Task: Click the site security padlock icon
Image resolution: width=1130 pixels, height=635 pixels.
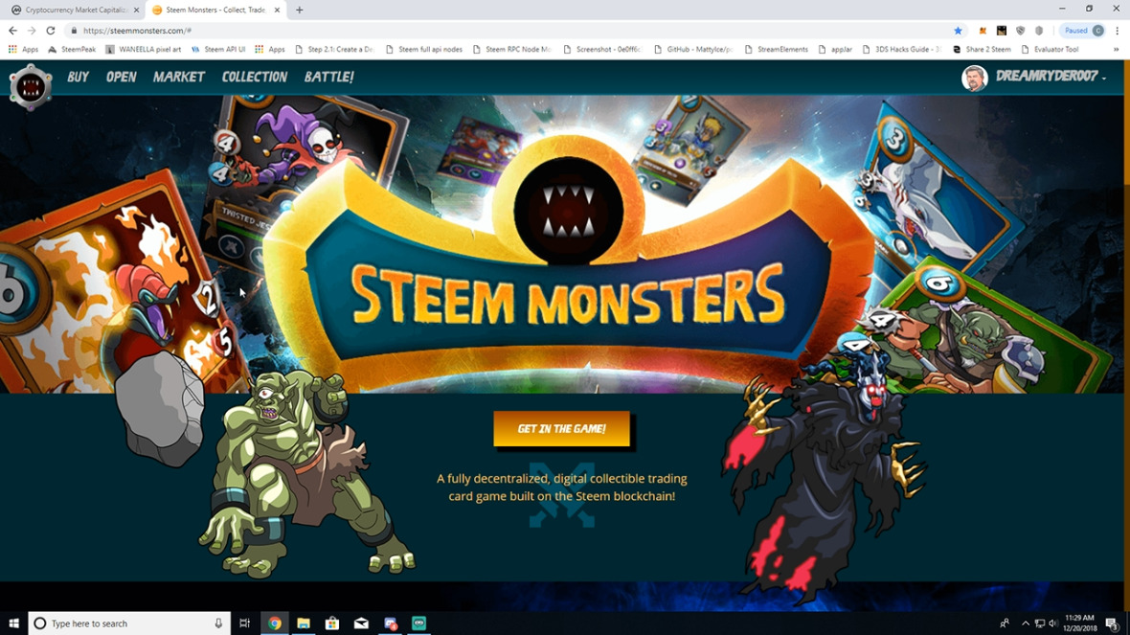Action: [x=74, y=31]
